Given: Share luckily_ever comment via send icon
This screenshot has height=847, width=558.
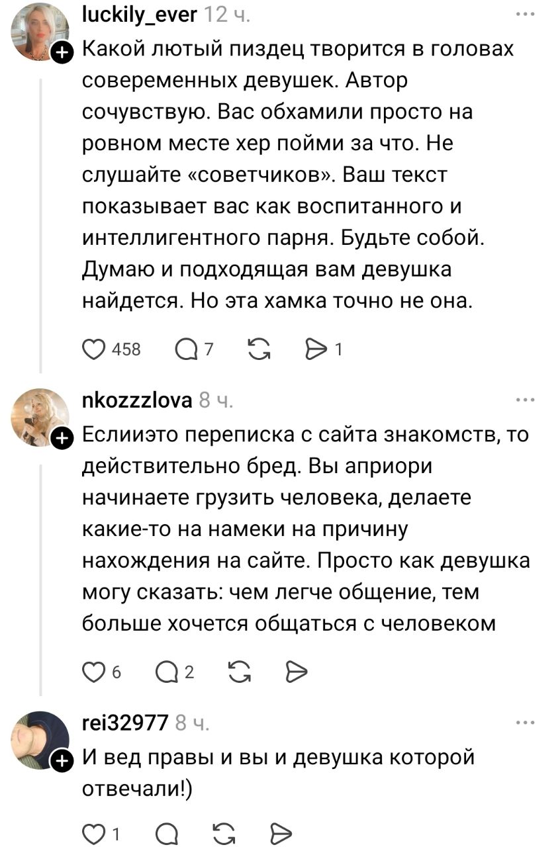Looking at the screenshot, I should (x=314, y=349).
